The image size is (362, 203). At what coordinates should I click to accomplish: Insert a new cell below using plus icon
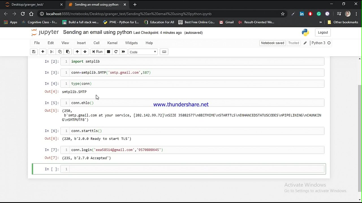[42, 52]
